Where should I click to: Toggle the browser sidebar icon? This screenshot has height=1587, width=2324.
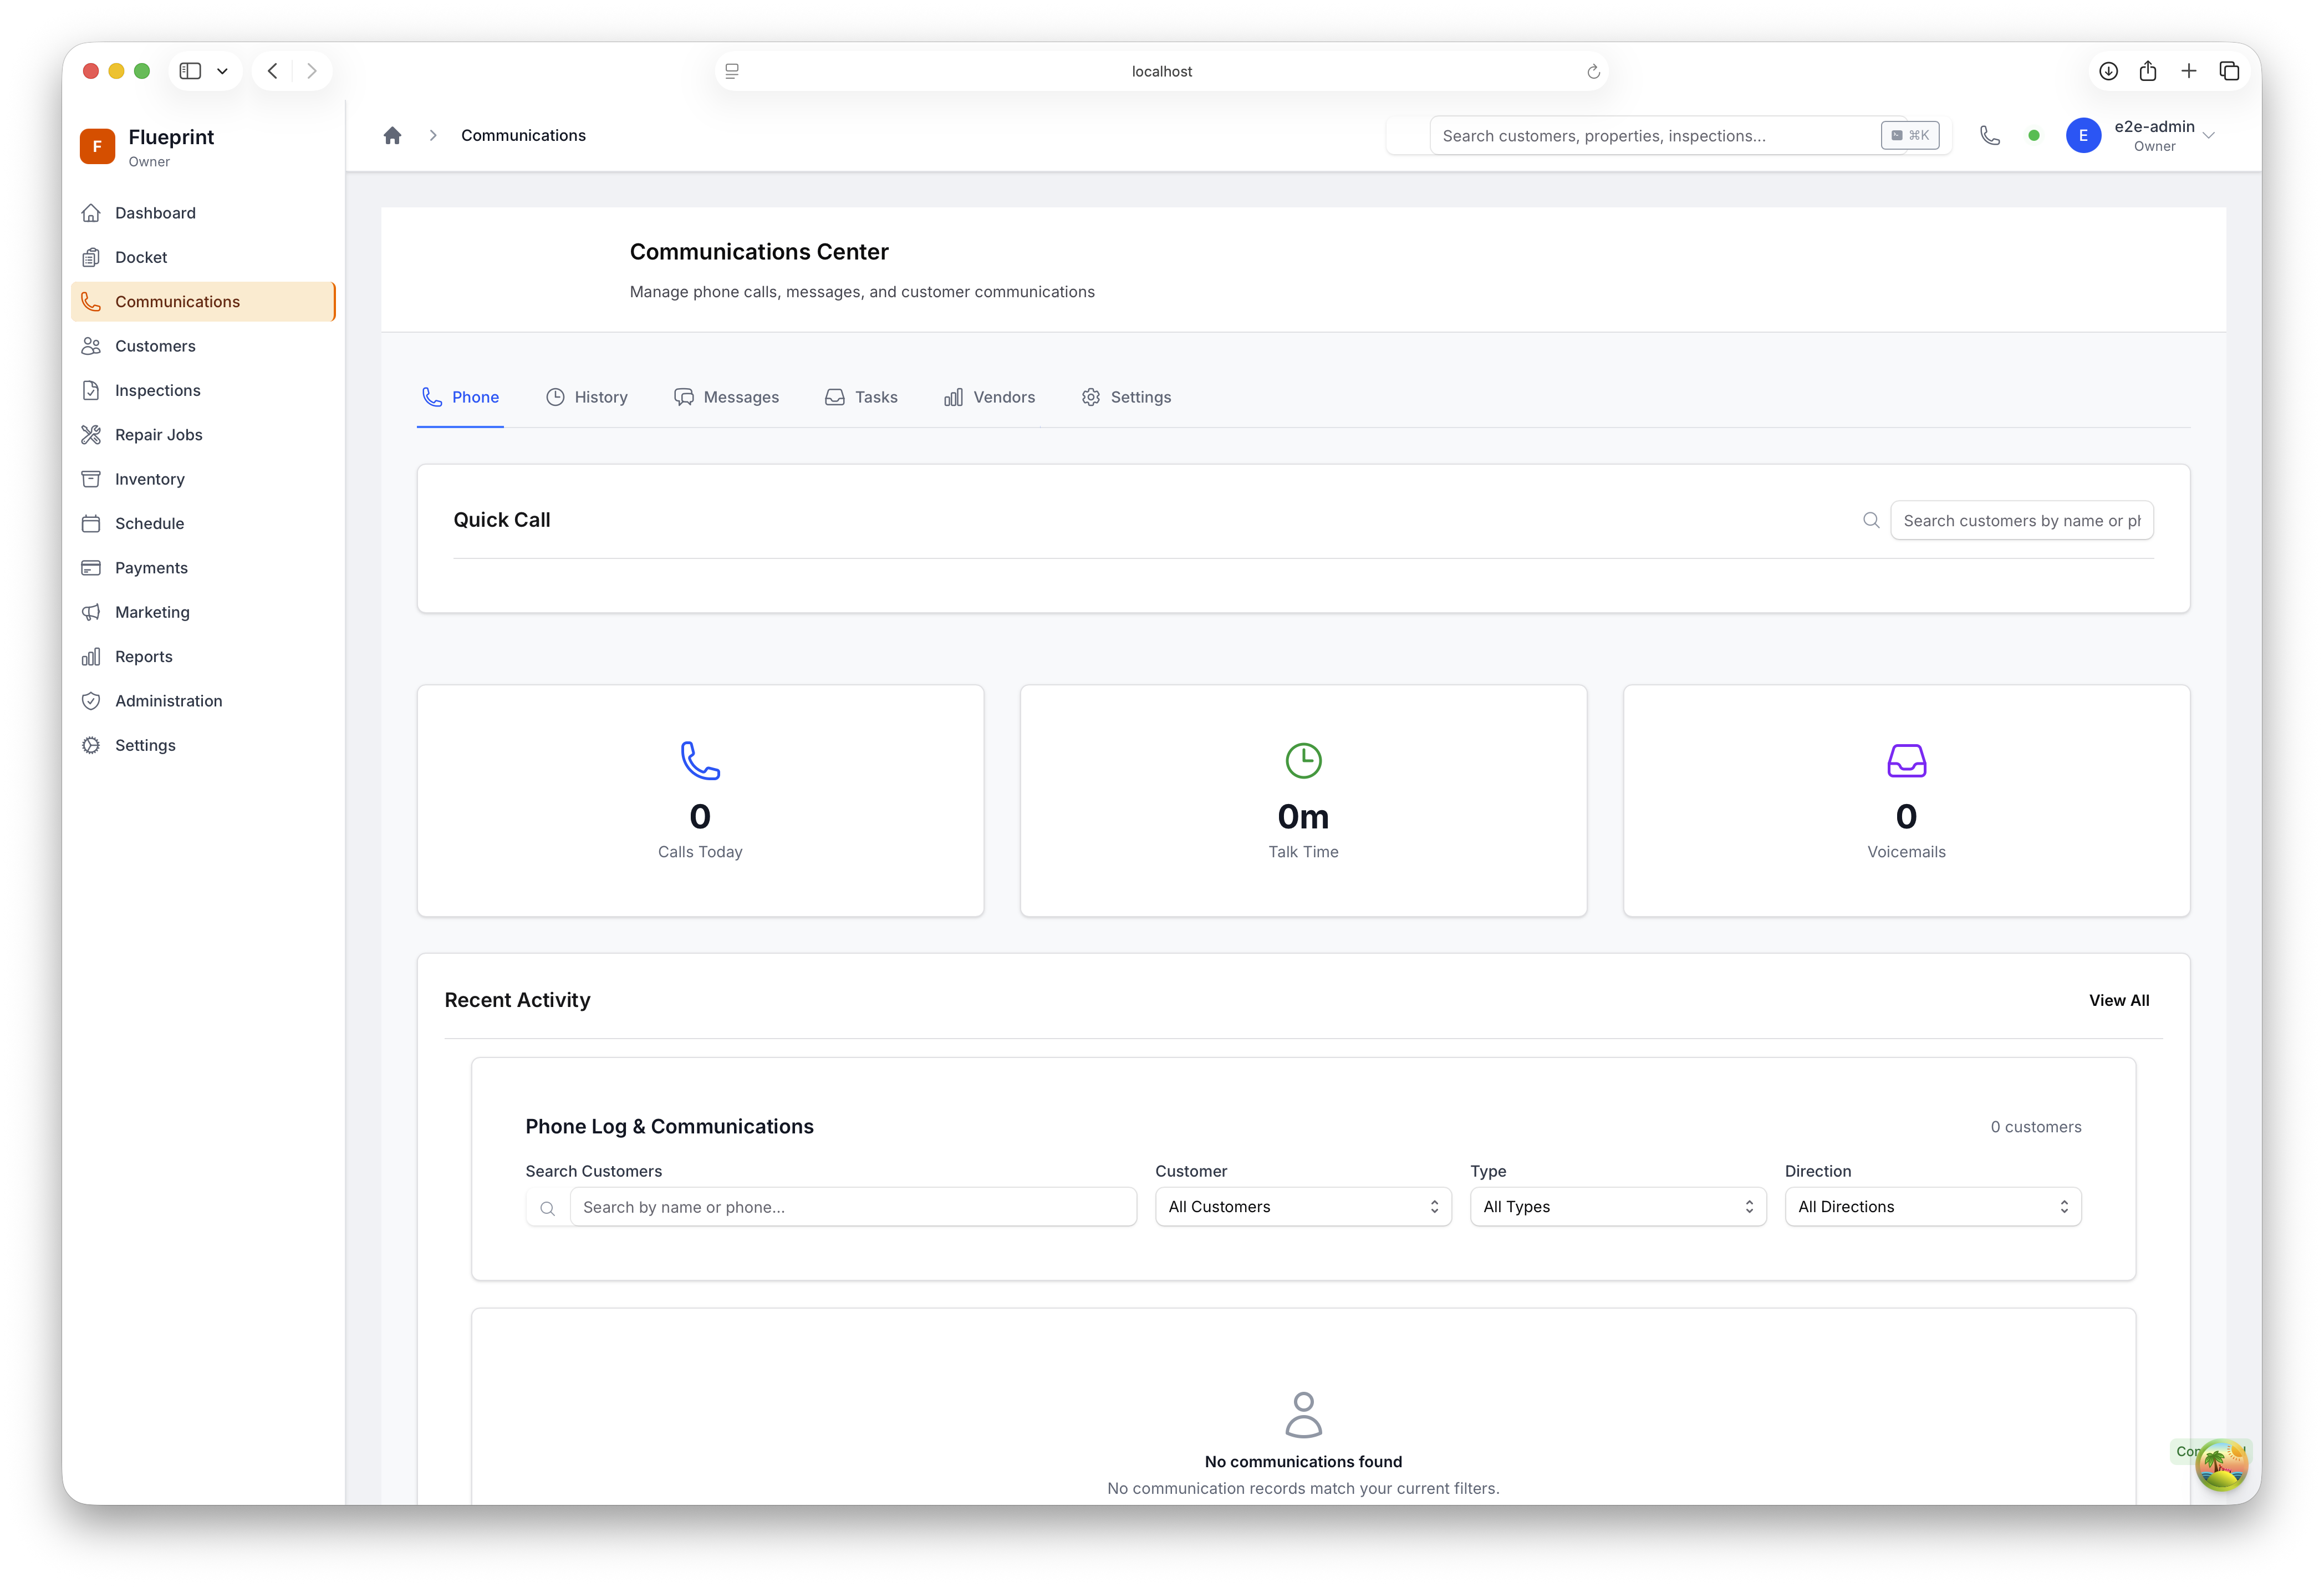(x=190, y=71)
